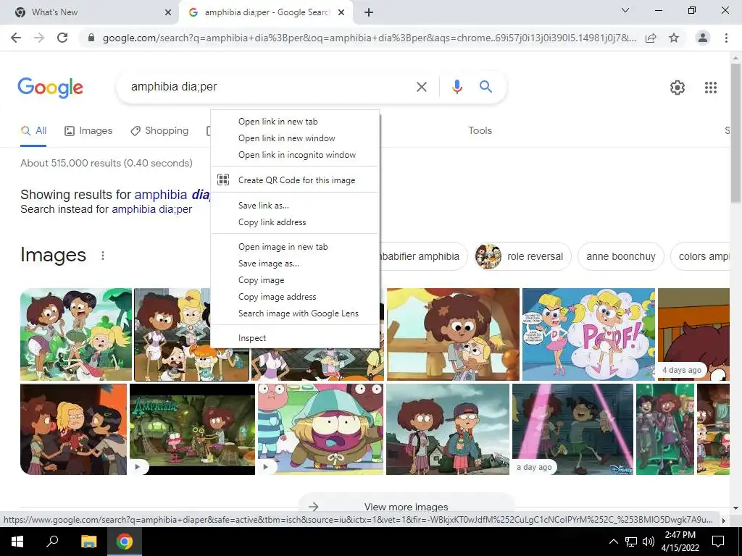The width and height of the screenshot is (742, 556).
Task: Select Copy image menu entry
Action: tap(295, 280)
